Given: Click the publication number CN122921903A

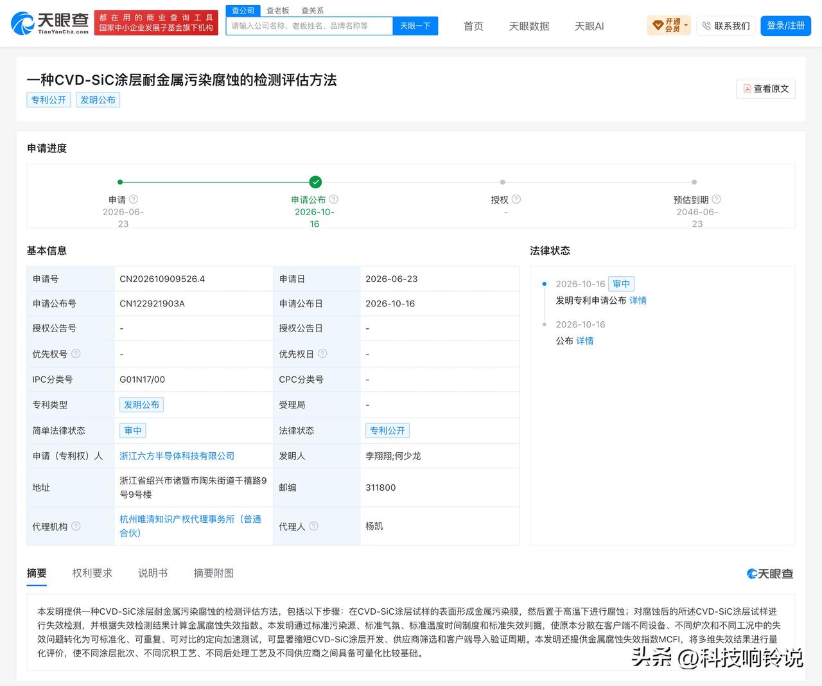Looking at the screenshot, I should tap(152, 304).
